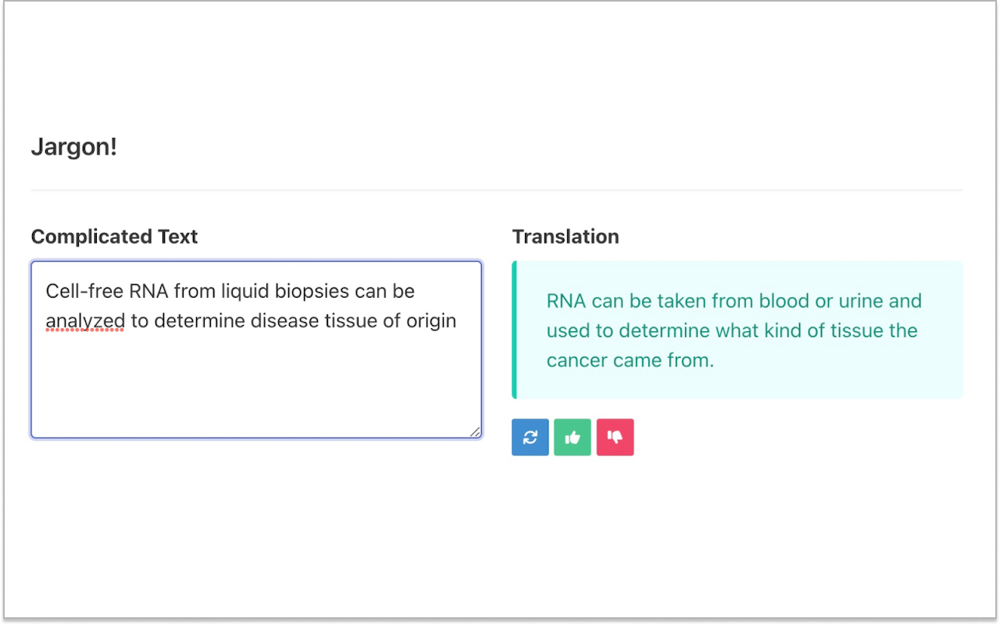Click the textarea resize handle corner
The width and height of the screenshot is (1000, 625).
point(475,431)
